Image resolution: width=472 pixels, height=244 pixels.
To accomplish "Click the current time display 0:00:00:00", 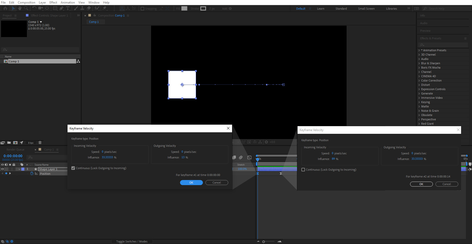I will [13, 156].
